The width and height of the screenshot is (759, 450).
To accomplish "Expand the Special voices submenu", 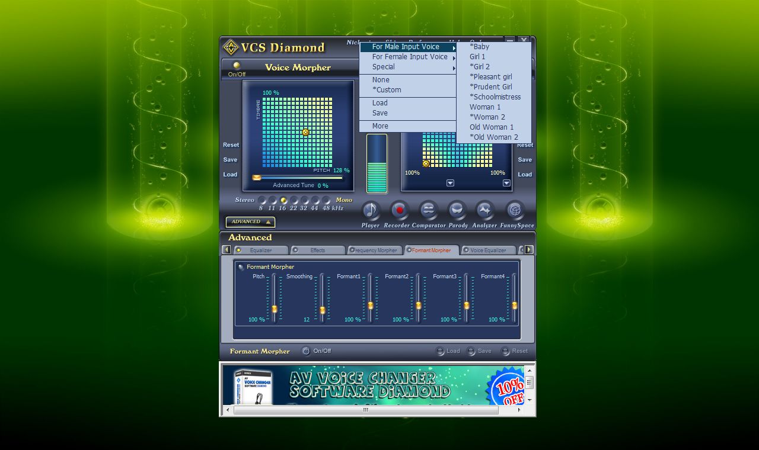I will (x=409, y=67).
